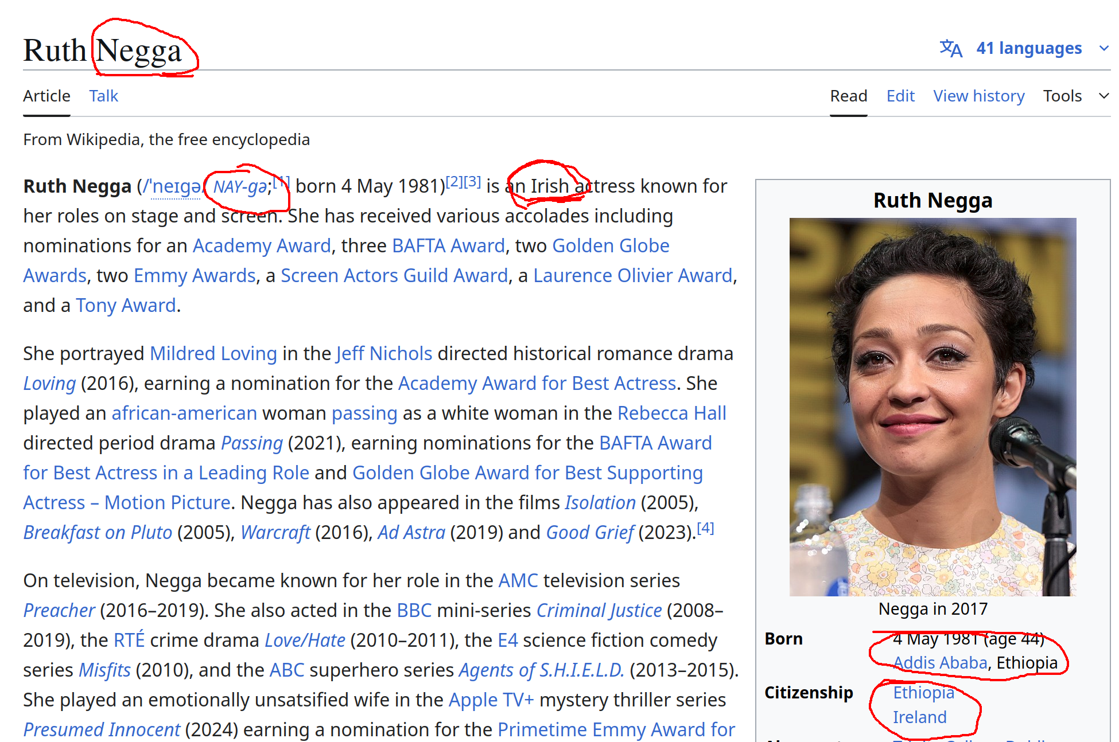
Task: Follow the RTÉ link
Action: (x=129, y=640)
